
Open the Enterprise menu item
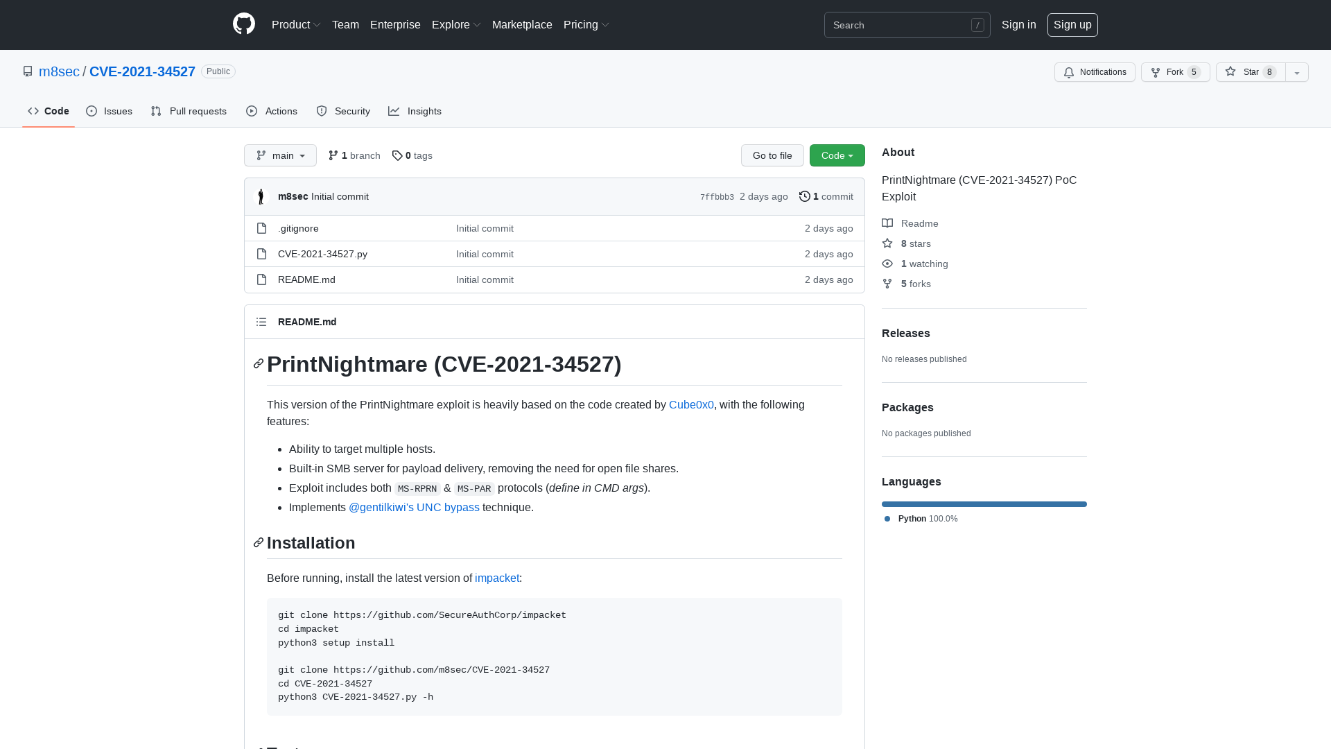coord(395,25)
